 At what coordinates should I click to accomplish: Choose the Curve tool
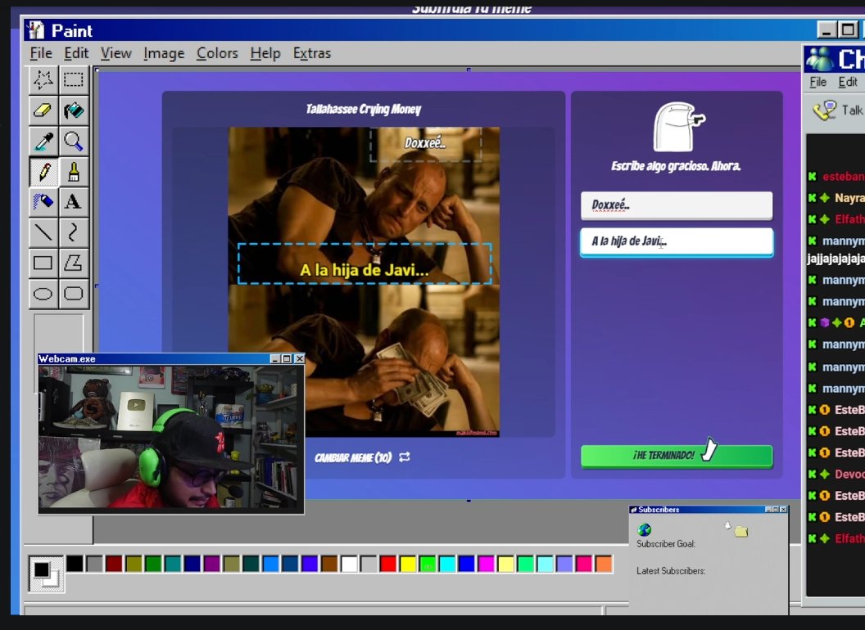74,232
